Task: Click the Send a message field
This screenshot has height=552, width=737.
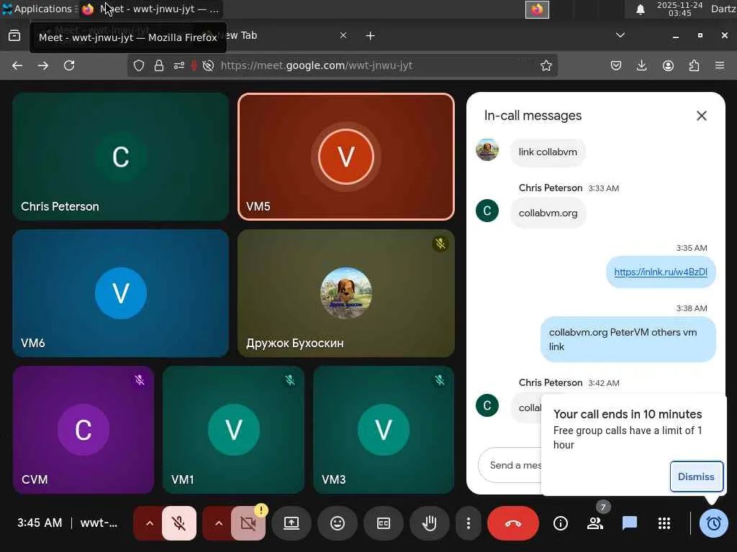Action: (510, 465)
